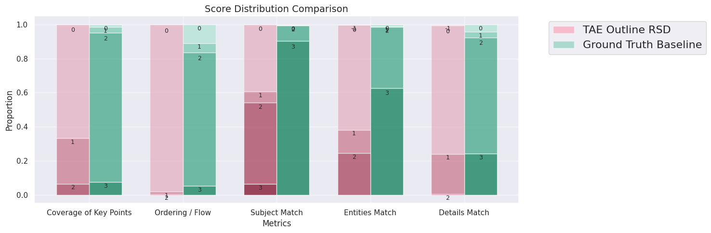The image size is (711, 233).
Task: Click the Proportion y-axis title
Action: 9,110
